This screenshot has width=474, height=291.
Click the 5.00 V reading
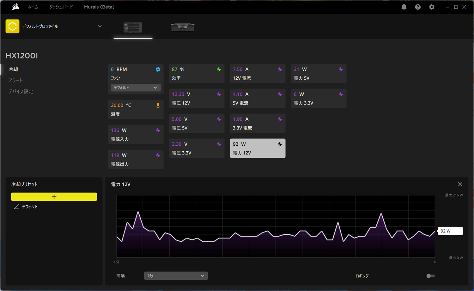(x=180, y=119)
